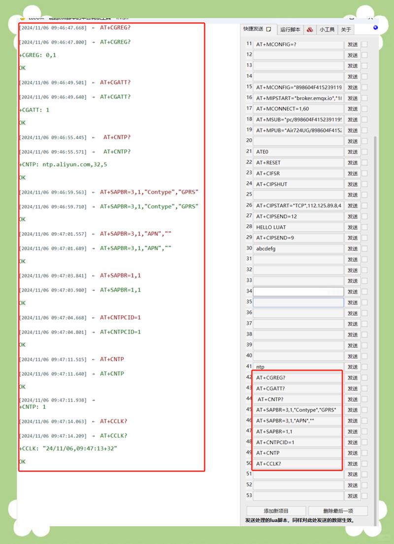The image size is (394, 544).
Task: Click row number 53 in the send list
Action: [x=249, y=495]
